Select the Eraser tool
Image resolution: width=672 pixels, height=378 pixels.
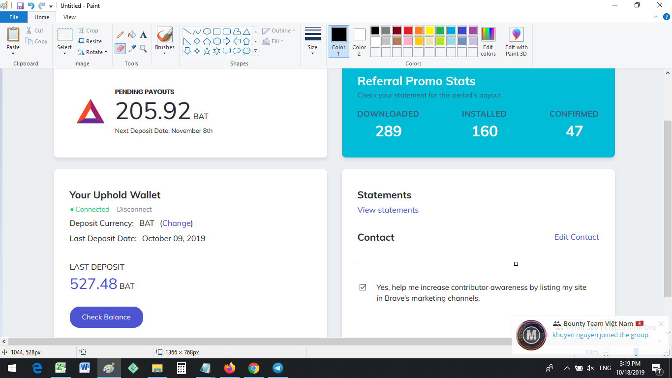tap(120, 48)
